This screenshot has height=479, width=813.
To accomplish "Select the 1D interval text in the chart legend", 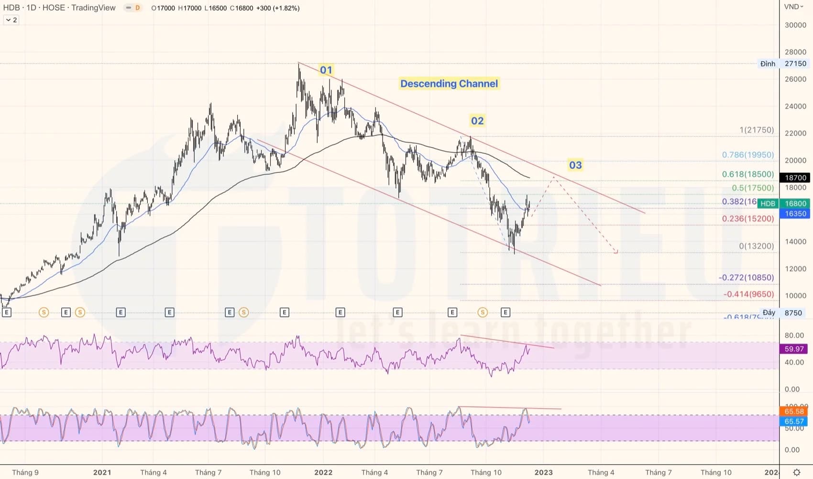I will [30, 8].
